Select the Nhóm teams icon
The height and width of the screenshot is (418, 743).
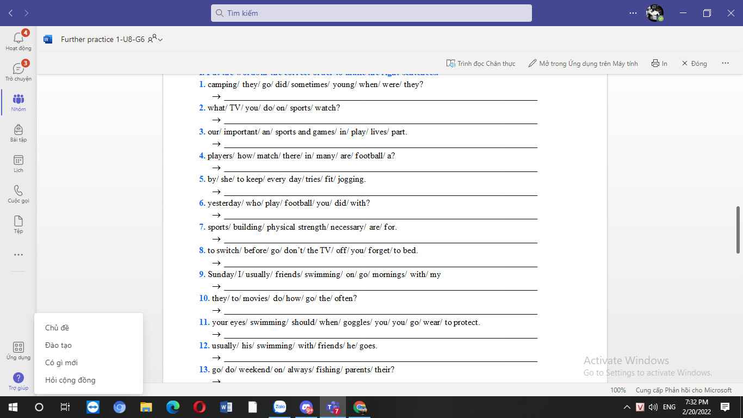[x=18, y=102]
